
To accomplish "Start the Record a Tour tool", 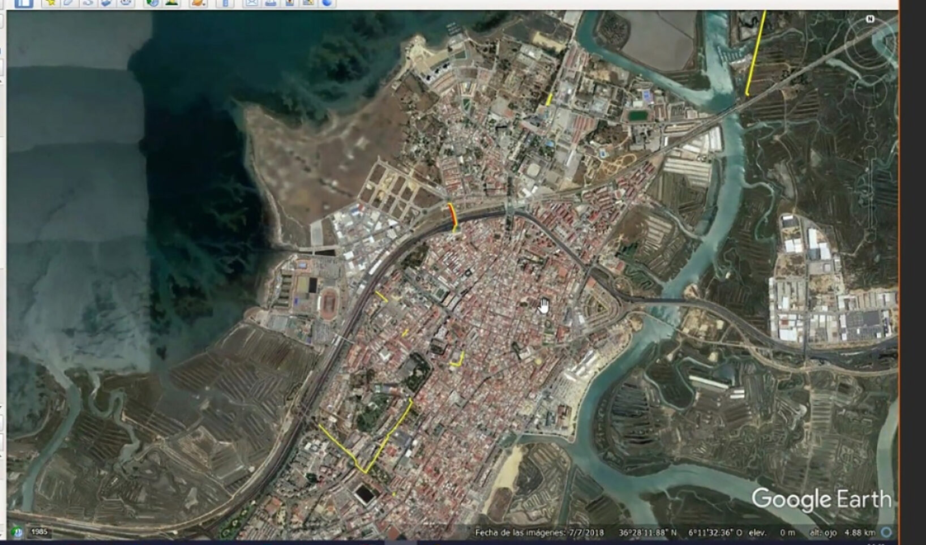I will tap(125, 3).
